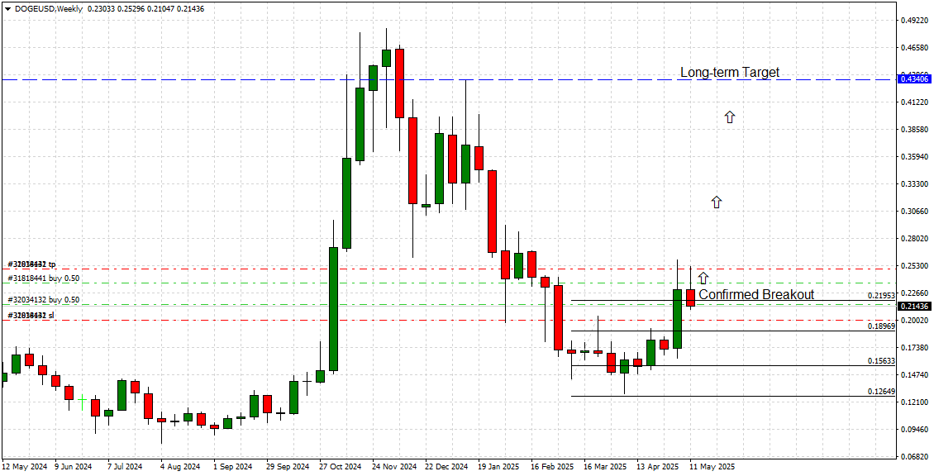Viewport: 934px width, 476px height.
Task: Click 0.41220 on the price scale
Action: tap(916, 102)
